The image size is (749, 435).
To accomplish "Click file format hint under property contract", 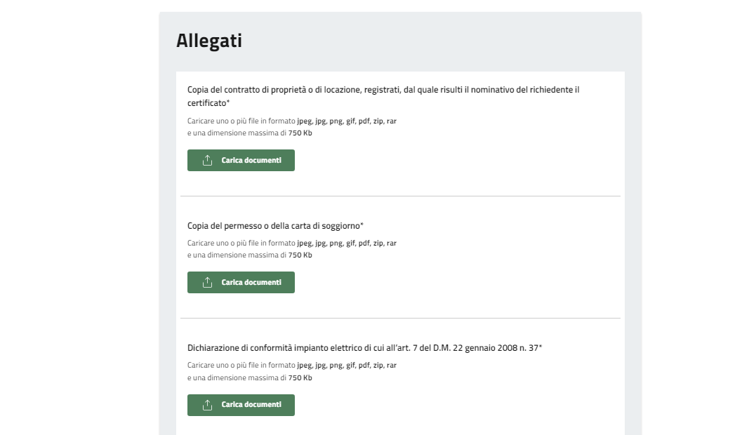I will pyautogui.click(x=291, y=121).
